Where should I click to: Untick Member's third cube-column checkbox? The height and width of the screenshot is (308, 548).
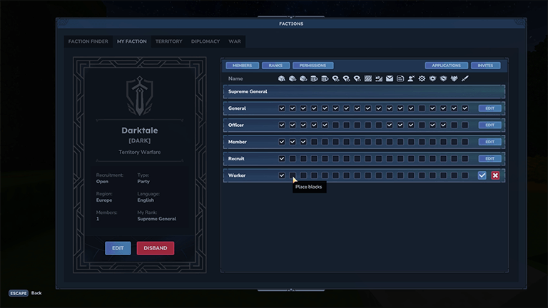[x=303, y=142]
